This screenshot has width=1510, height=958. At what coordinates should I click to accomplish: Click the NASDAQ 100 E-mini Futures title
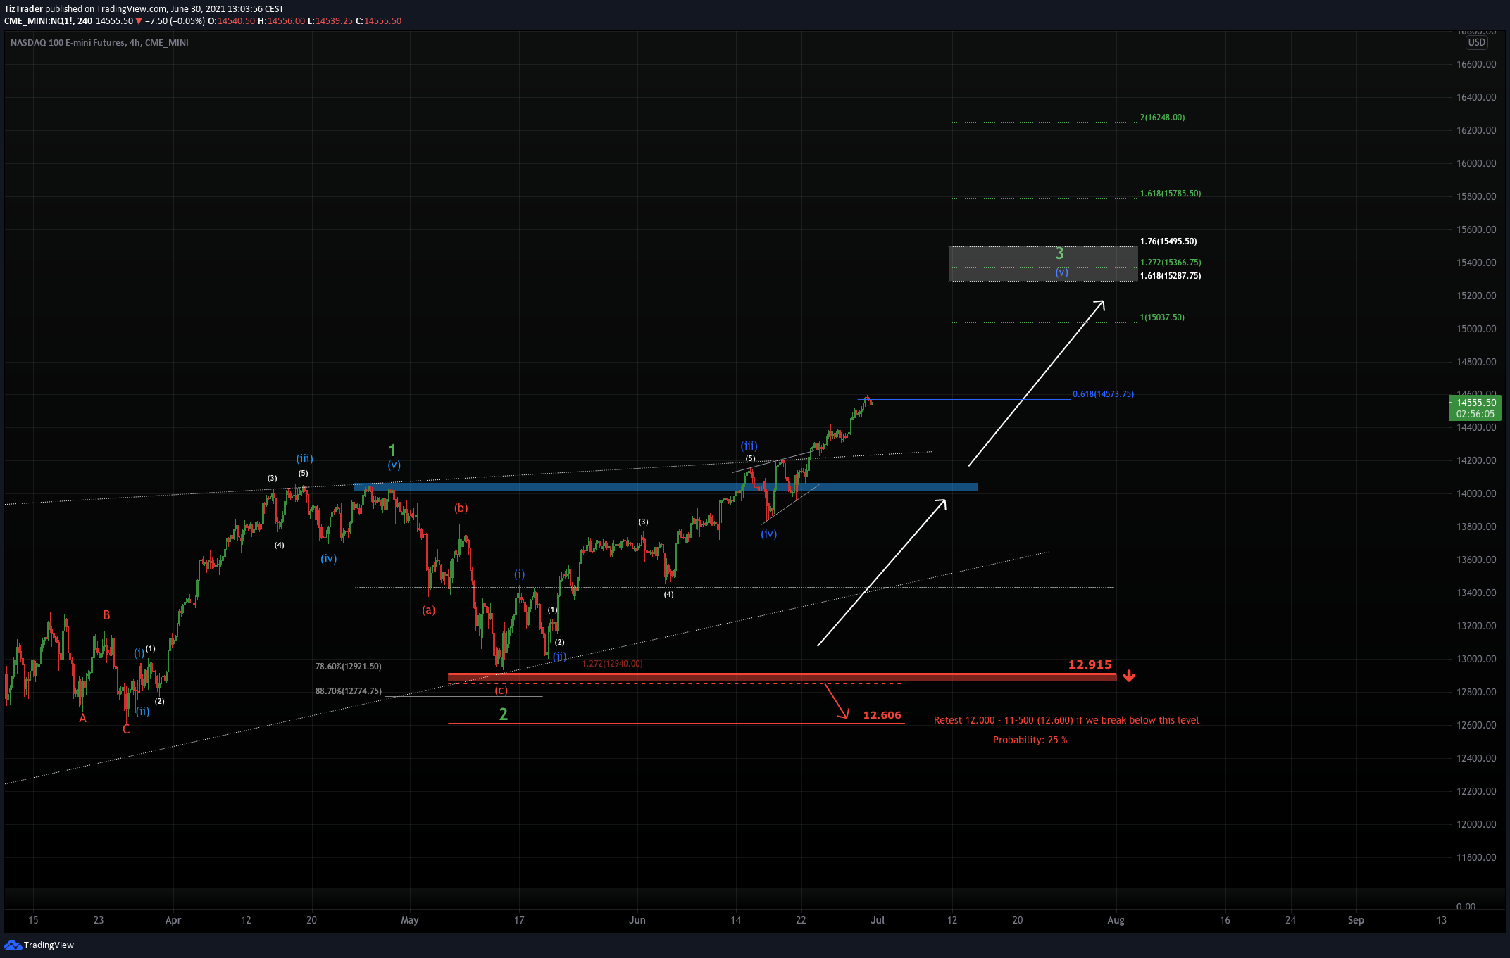[99, 43]
